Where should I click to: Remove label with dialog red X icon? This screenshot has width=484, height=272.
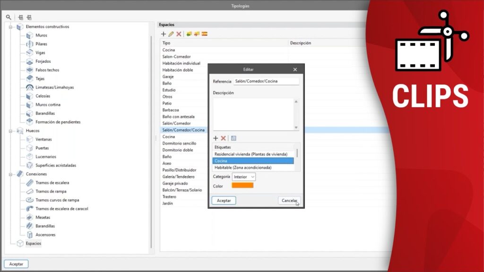(223, 138)
